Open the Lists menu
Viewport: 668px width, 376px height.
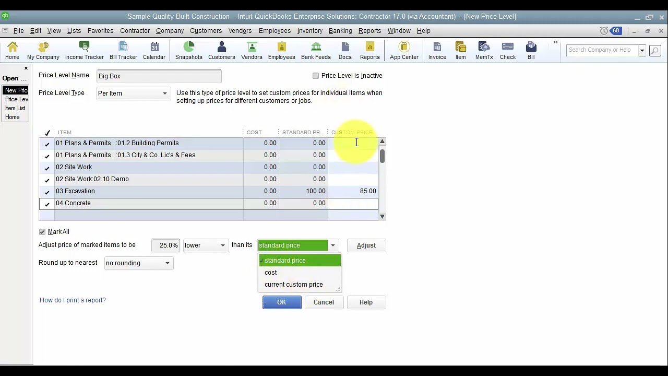[74, 31]
